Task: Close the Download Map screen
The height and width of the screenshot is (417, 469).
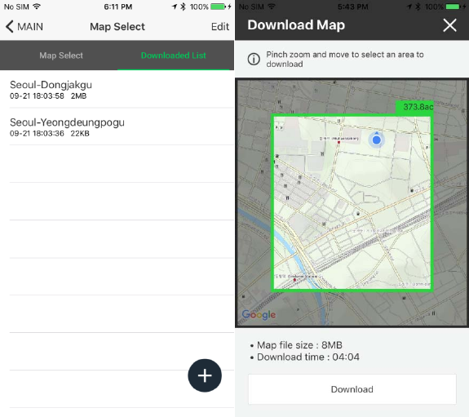Action: [449, 25]
